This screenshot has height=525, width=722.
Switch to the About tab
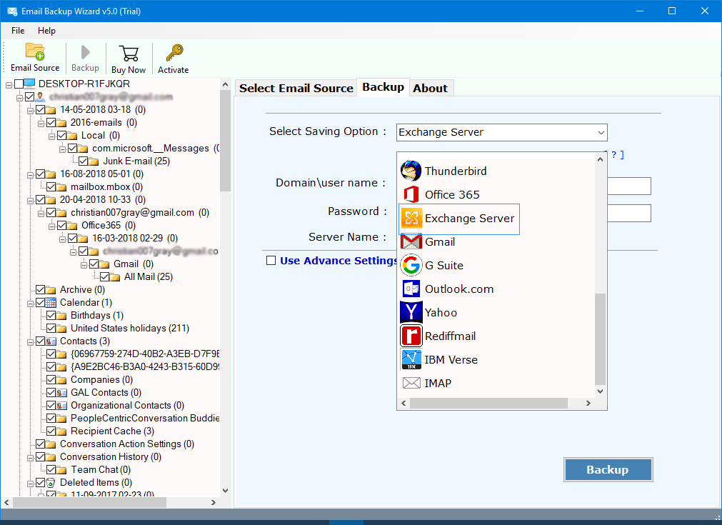430,88
